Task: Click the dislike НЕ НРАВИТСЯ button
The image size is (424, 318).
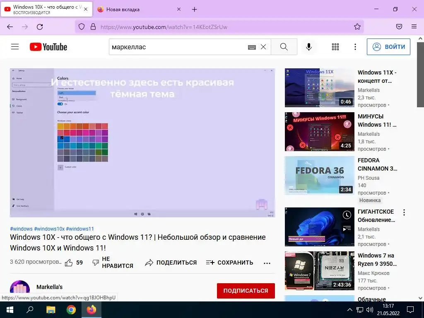Action: (113, 262)
